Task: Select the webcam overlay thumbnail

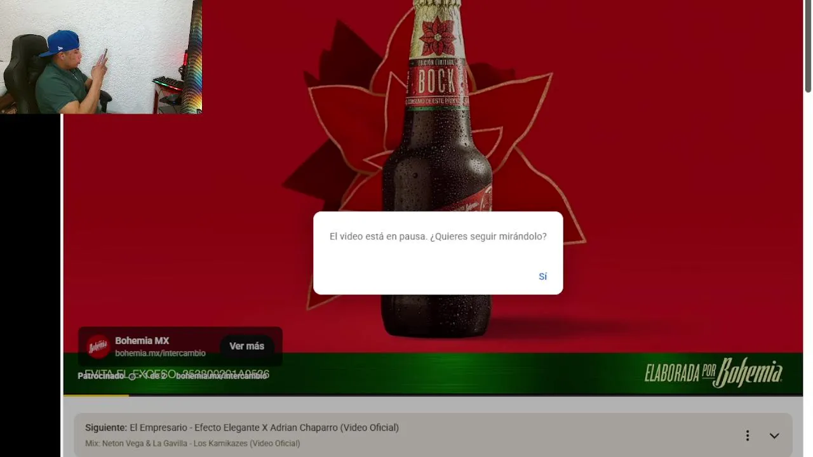Action: [101, 56]
